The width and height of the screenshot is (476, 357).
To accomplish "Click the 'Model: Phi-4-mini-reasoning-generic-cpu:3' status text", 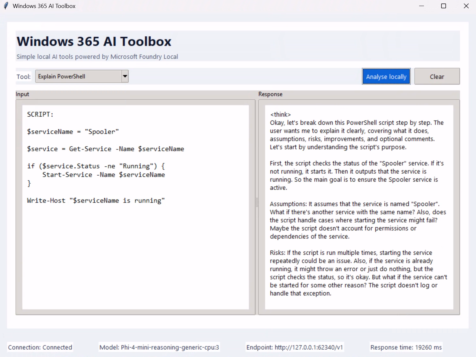I will tap(159, 347).
